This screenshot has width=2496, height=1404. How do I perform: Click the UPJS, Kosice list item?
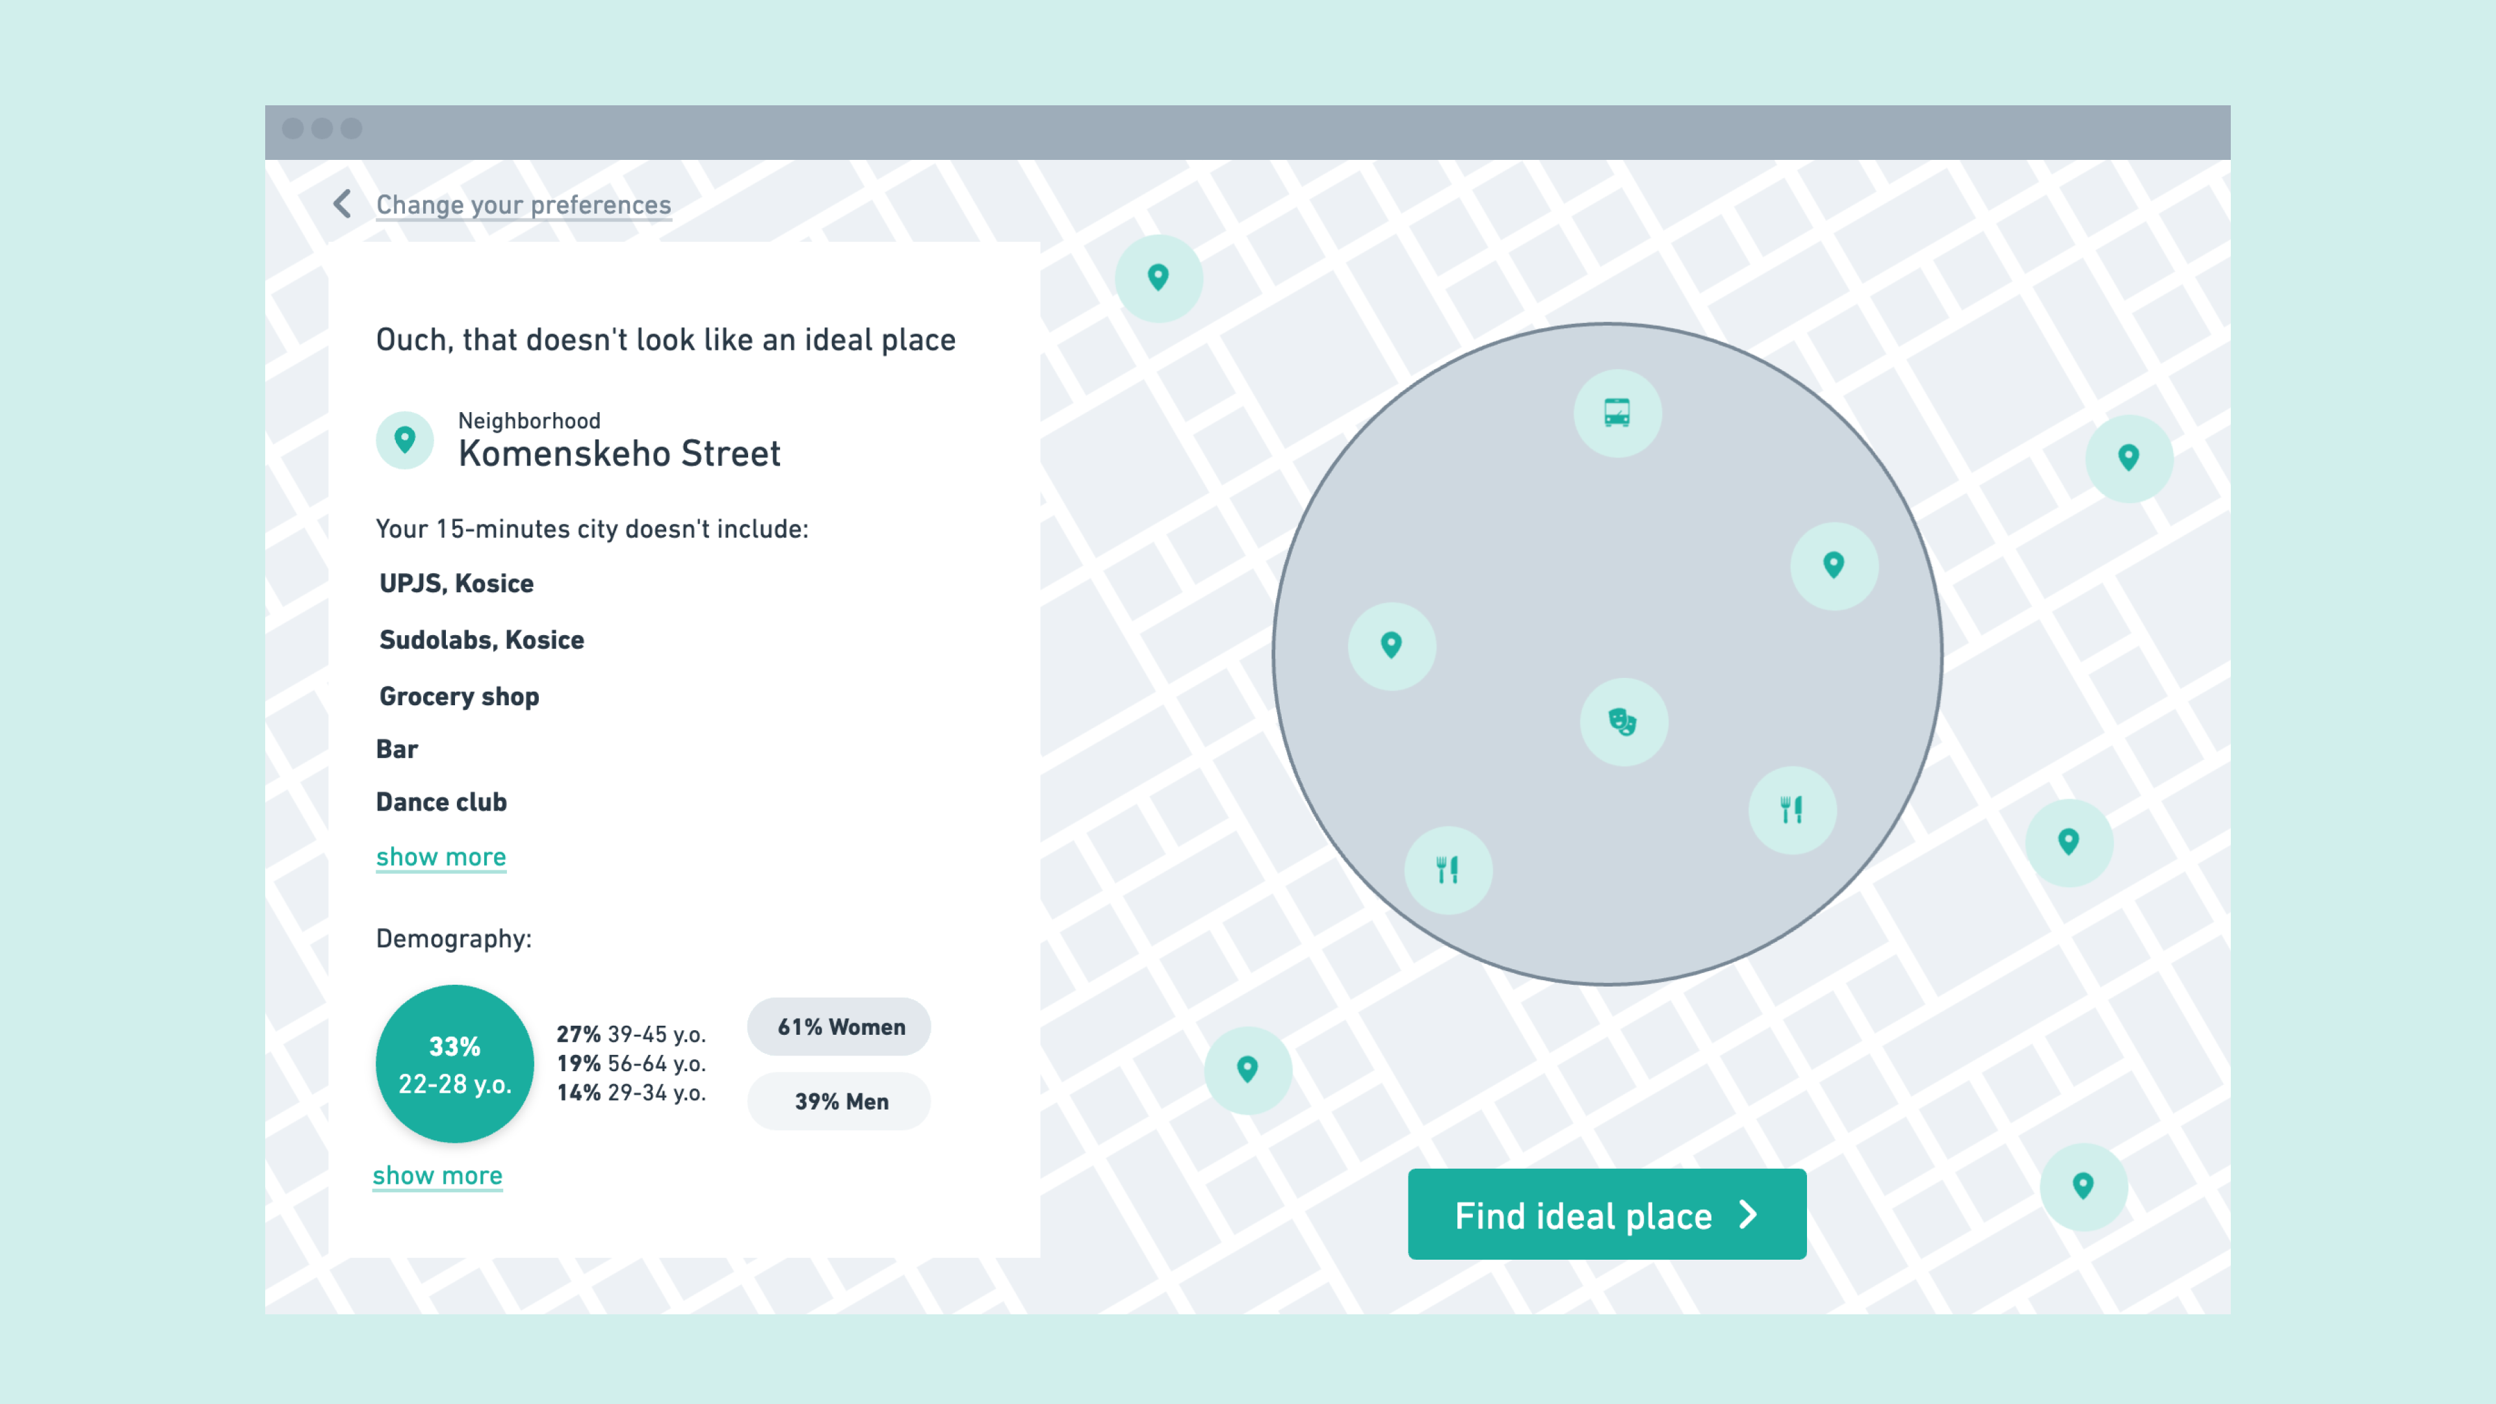pos(456,583)
